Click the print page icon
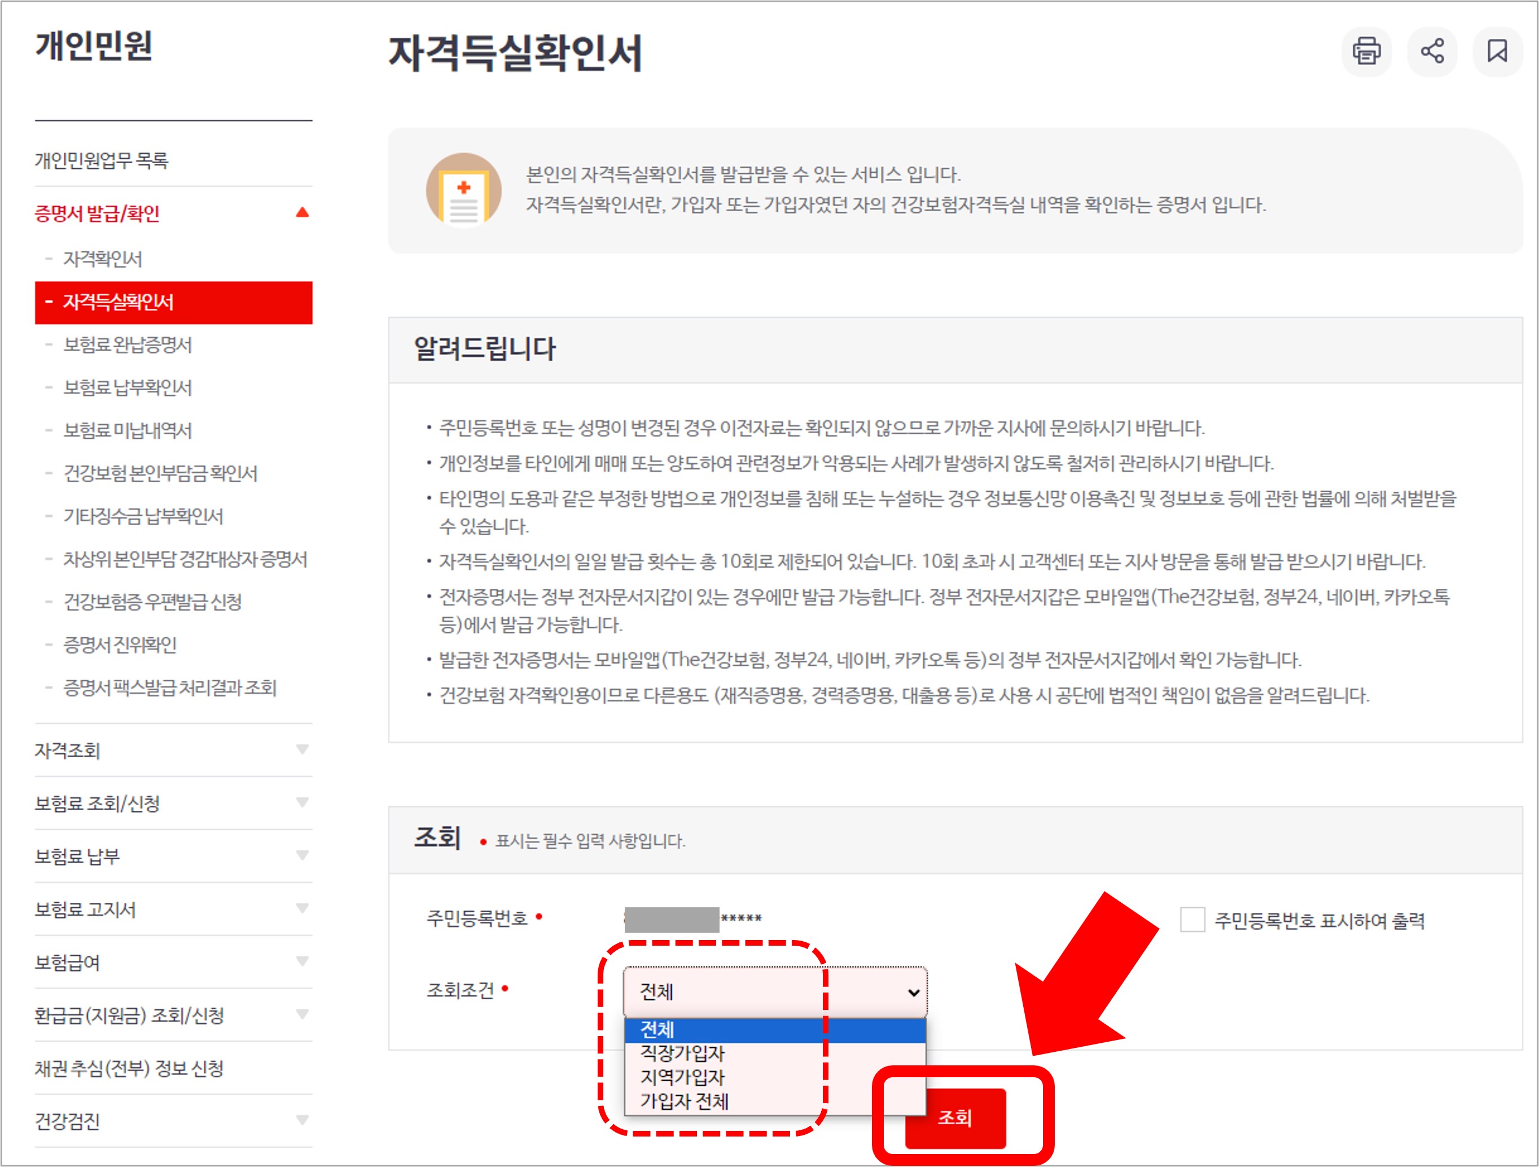 [1366, 51]
